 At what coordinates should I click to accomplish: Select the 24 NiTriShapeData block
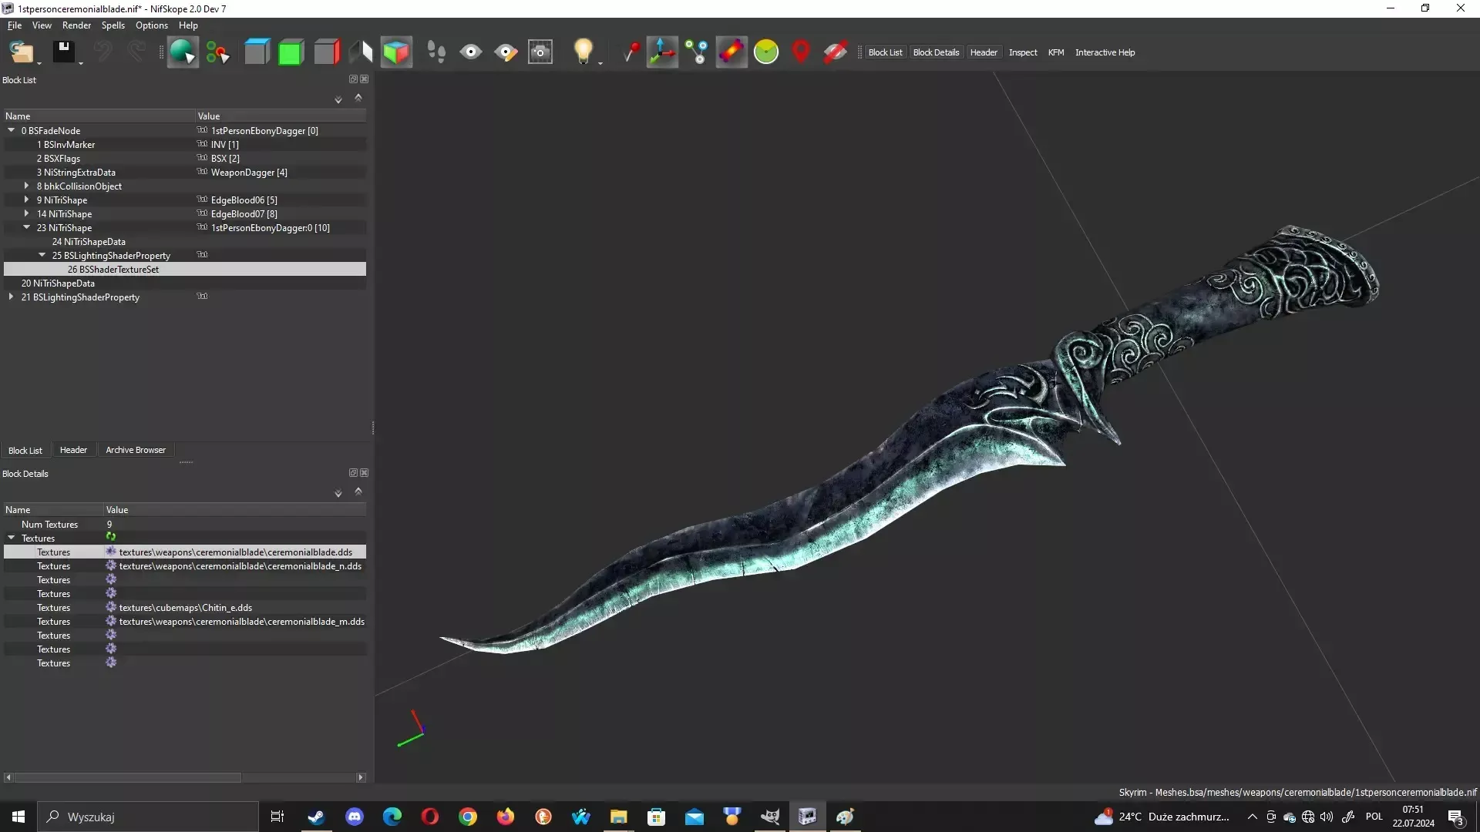[185, 242]
